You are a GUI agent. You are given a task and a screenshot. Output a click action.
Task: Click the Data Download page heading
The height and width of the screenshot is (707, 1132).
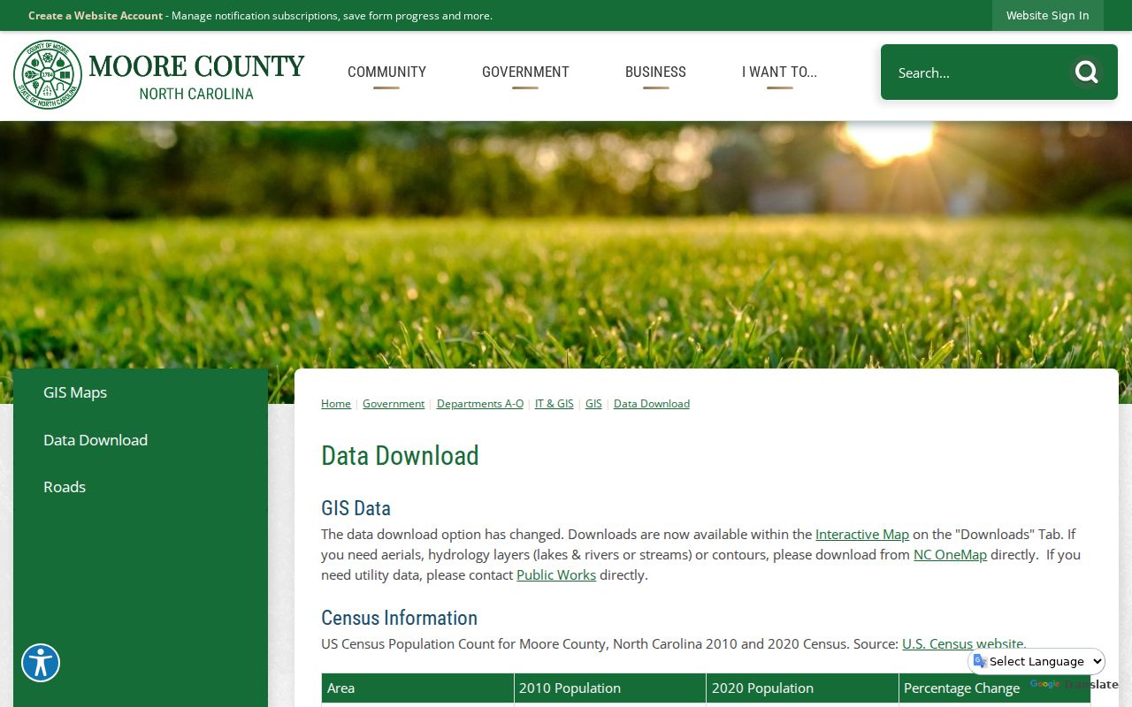(x=400, y=456)
